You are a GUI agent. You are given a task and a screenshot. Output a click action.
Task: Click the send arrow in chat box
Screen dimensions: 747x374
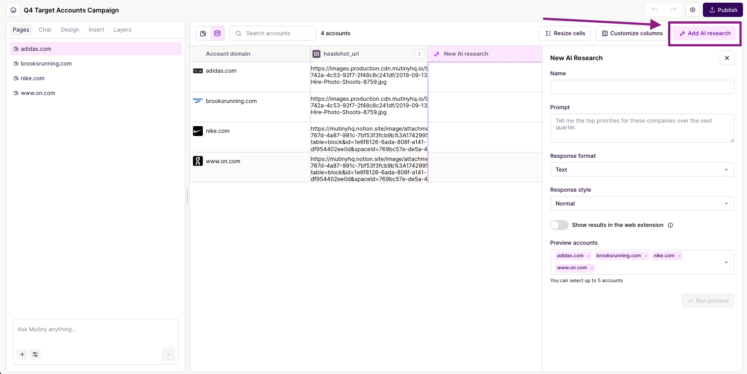[x=168, y=354]
